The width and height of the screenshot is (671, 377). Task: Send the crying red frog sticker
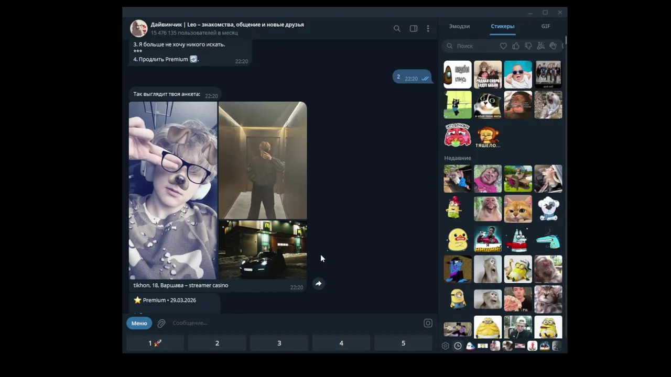(x=458, y=135)
